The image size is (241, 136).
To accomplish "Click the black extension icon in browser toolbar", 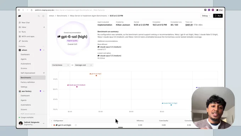I will pos(205,10).
